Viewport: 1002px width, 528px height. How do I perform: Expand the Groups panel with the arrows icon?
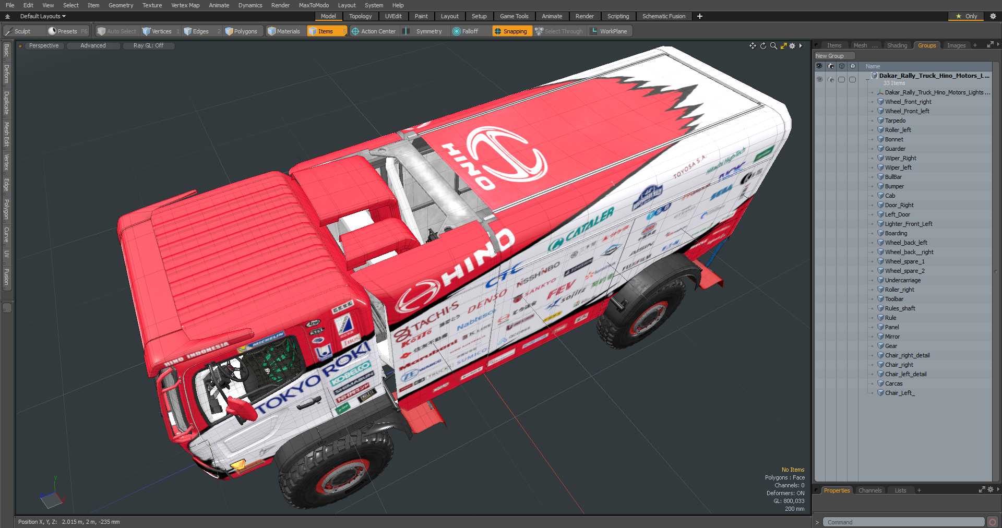coord(990,45)
